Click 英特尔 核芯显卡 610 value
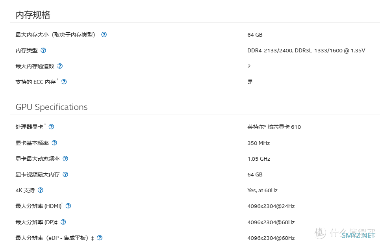 [274, 127]
